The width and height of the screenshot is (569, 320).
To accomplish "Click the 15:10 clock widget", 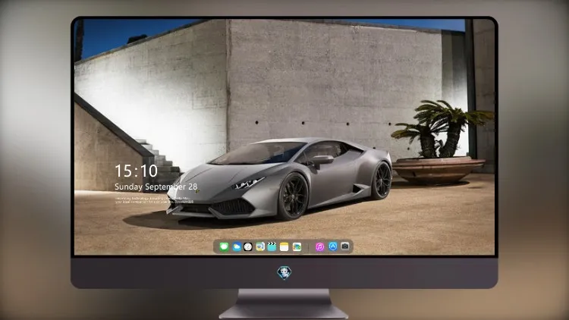I will click(x=136, y=171).
